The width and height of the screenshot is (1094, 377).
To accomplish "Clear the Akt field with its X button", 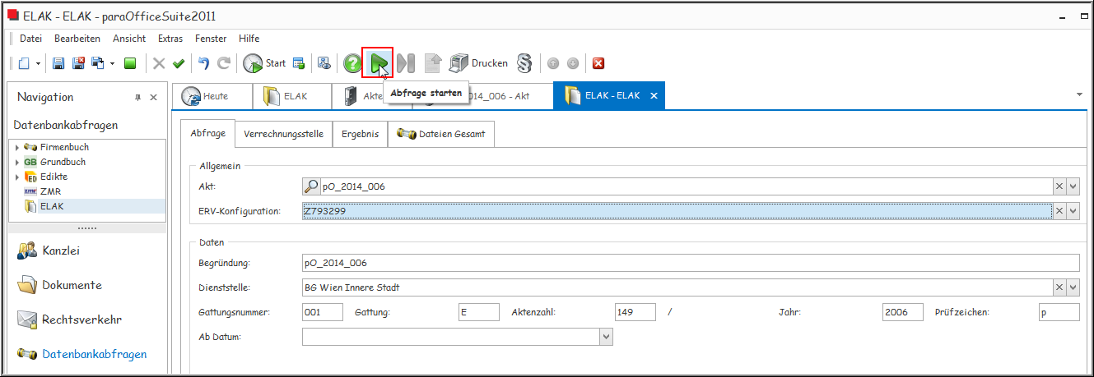I will [x=1059, y=186].
